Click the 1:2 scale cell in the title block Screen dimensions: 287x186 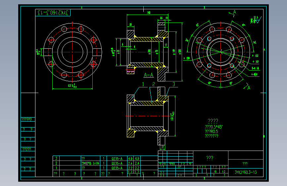click(224, 171)
